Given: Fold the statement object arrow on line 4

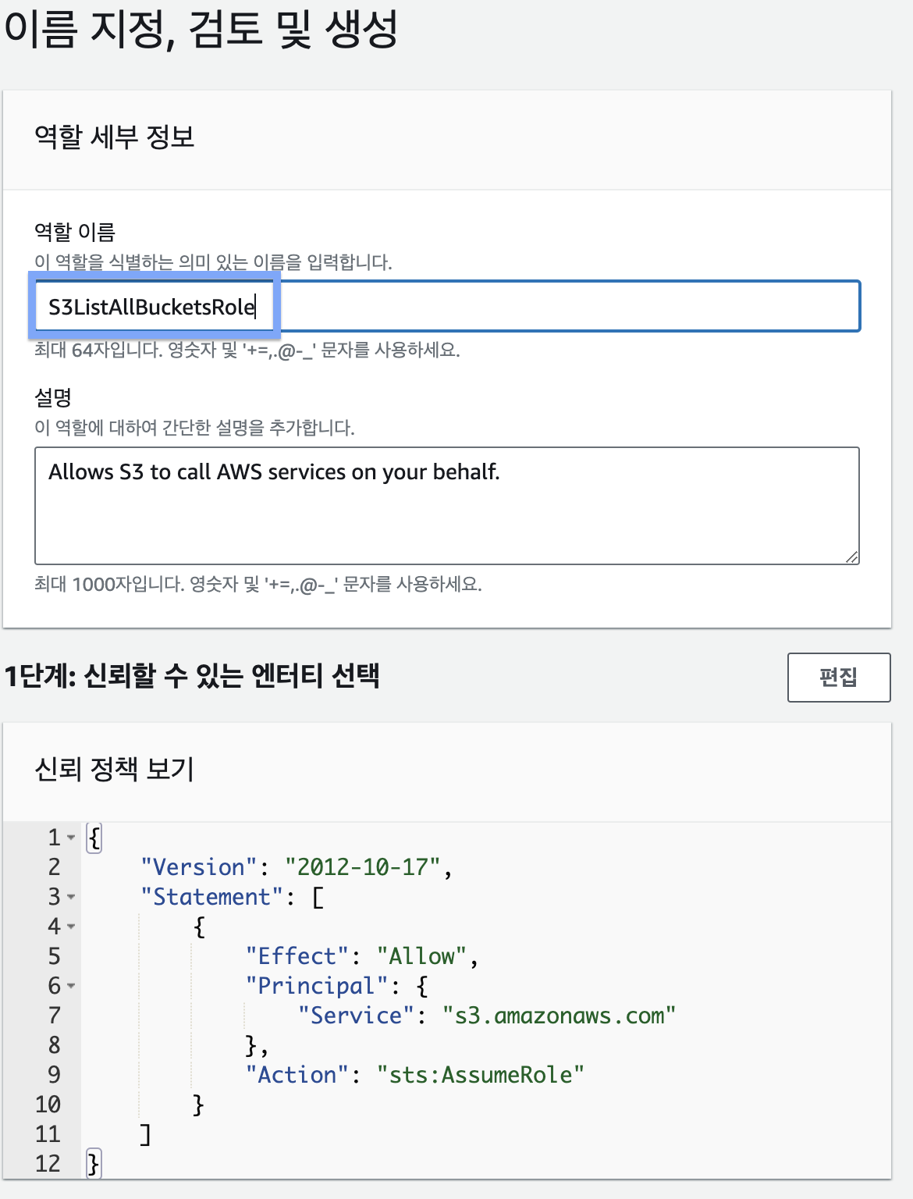Looking at the screenshot, I should (71, 927).
